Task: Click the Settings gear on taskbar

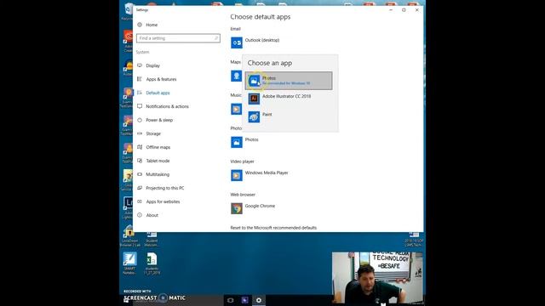Action: tap(259, 300)
